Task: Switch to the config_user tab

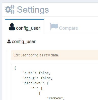Action: (24, 27)
